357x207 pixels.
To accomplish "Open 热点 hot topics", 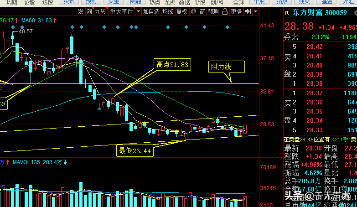I will (155, 2).
